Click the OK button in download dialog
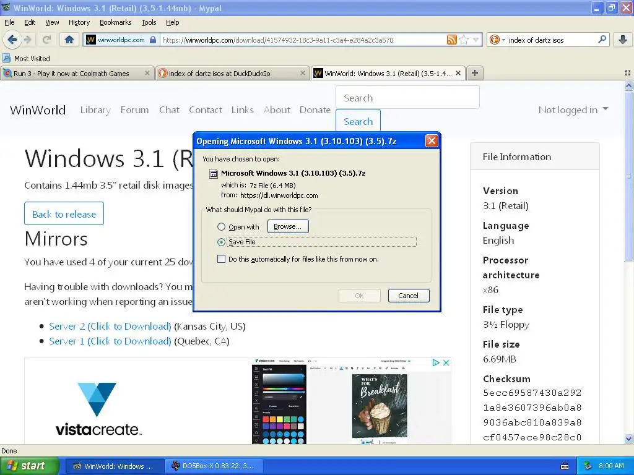The height and width of the screenshot is (475, 634). tap(360, 296)
